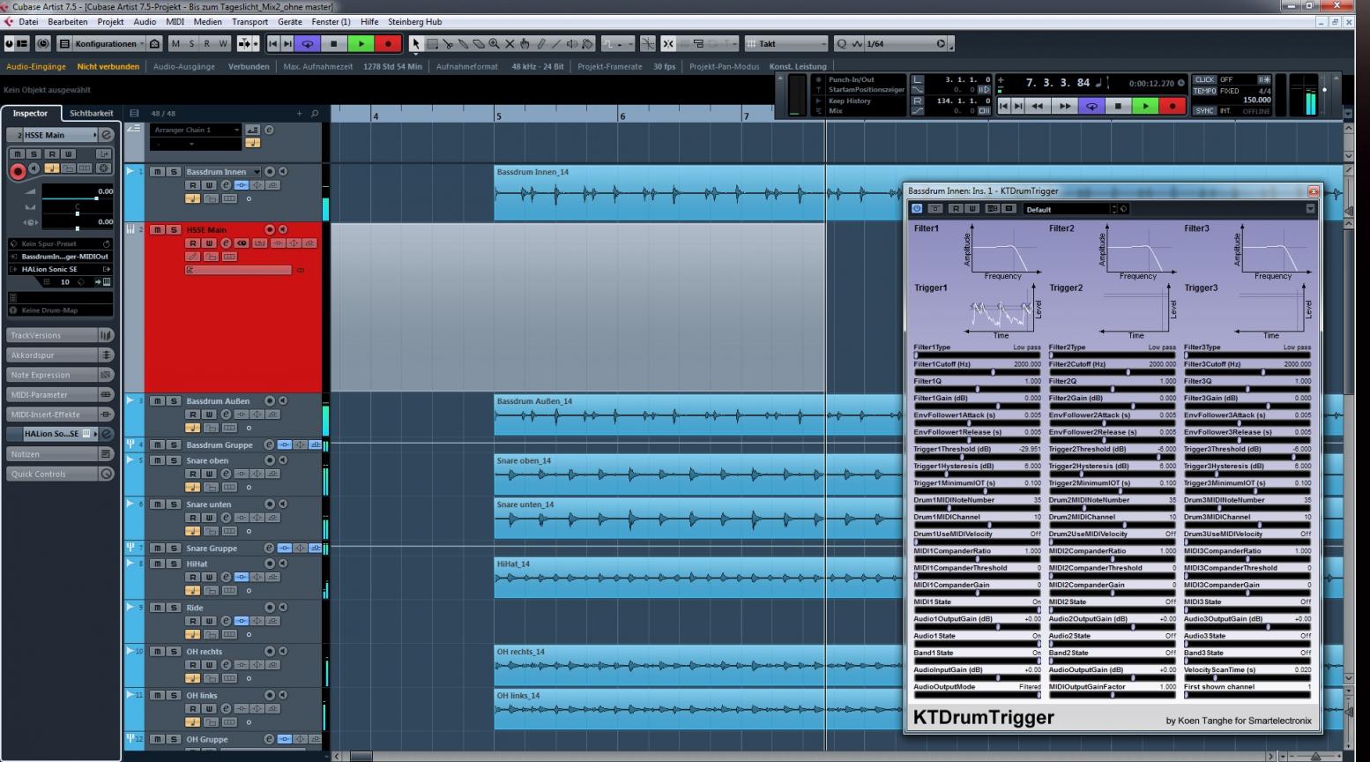Click Fast Forward in floating transport panel
The width and height of the screenshot is (1370, 762).
[1064, 106]
